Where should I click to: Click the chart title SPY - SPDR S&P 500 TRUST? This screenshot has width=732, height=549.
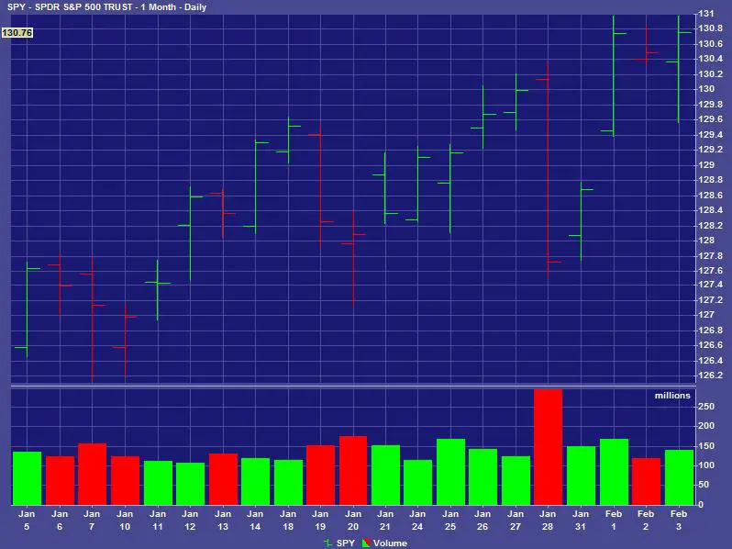pos(72,7)
